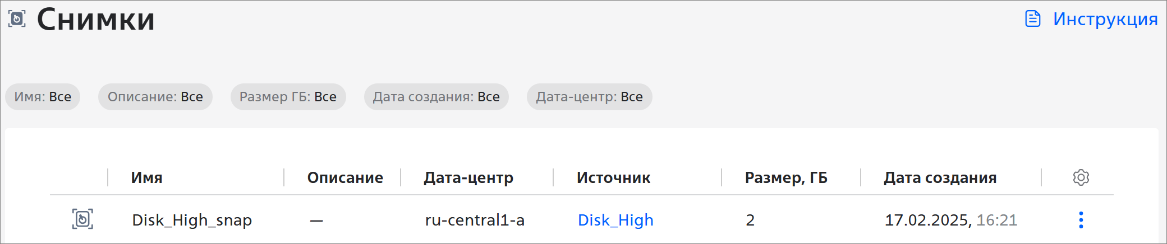This screenshot has height=244, width=1167.
Task: Expand the Описание: Все filter
Action: [155, 97]
